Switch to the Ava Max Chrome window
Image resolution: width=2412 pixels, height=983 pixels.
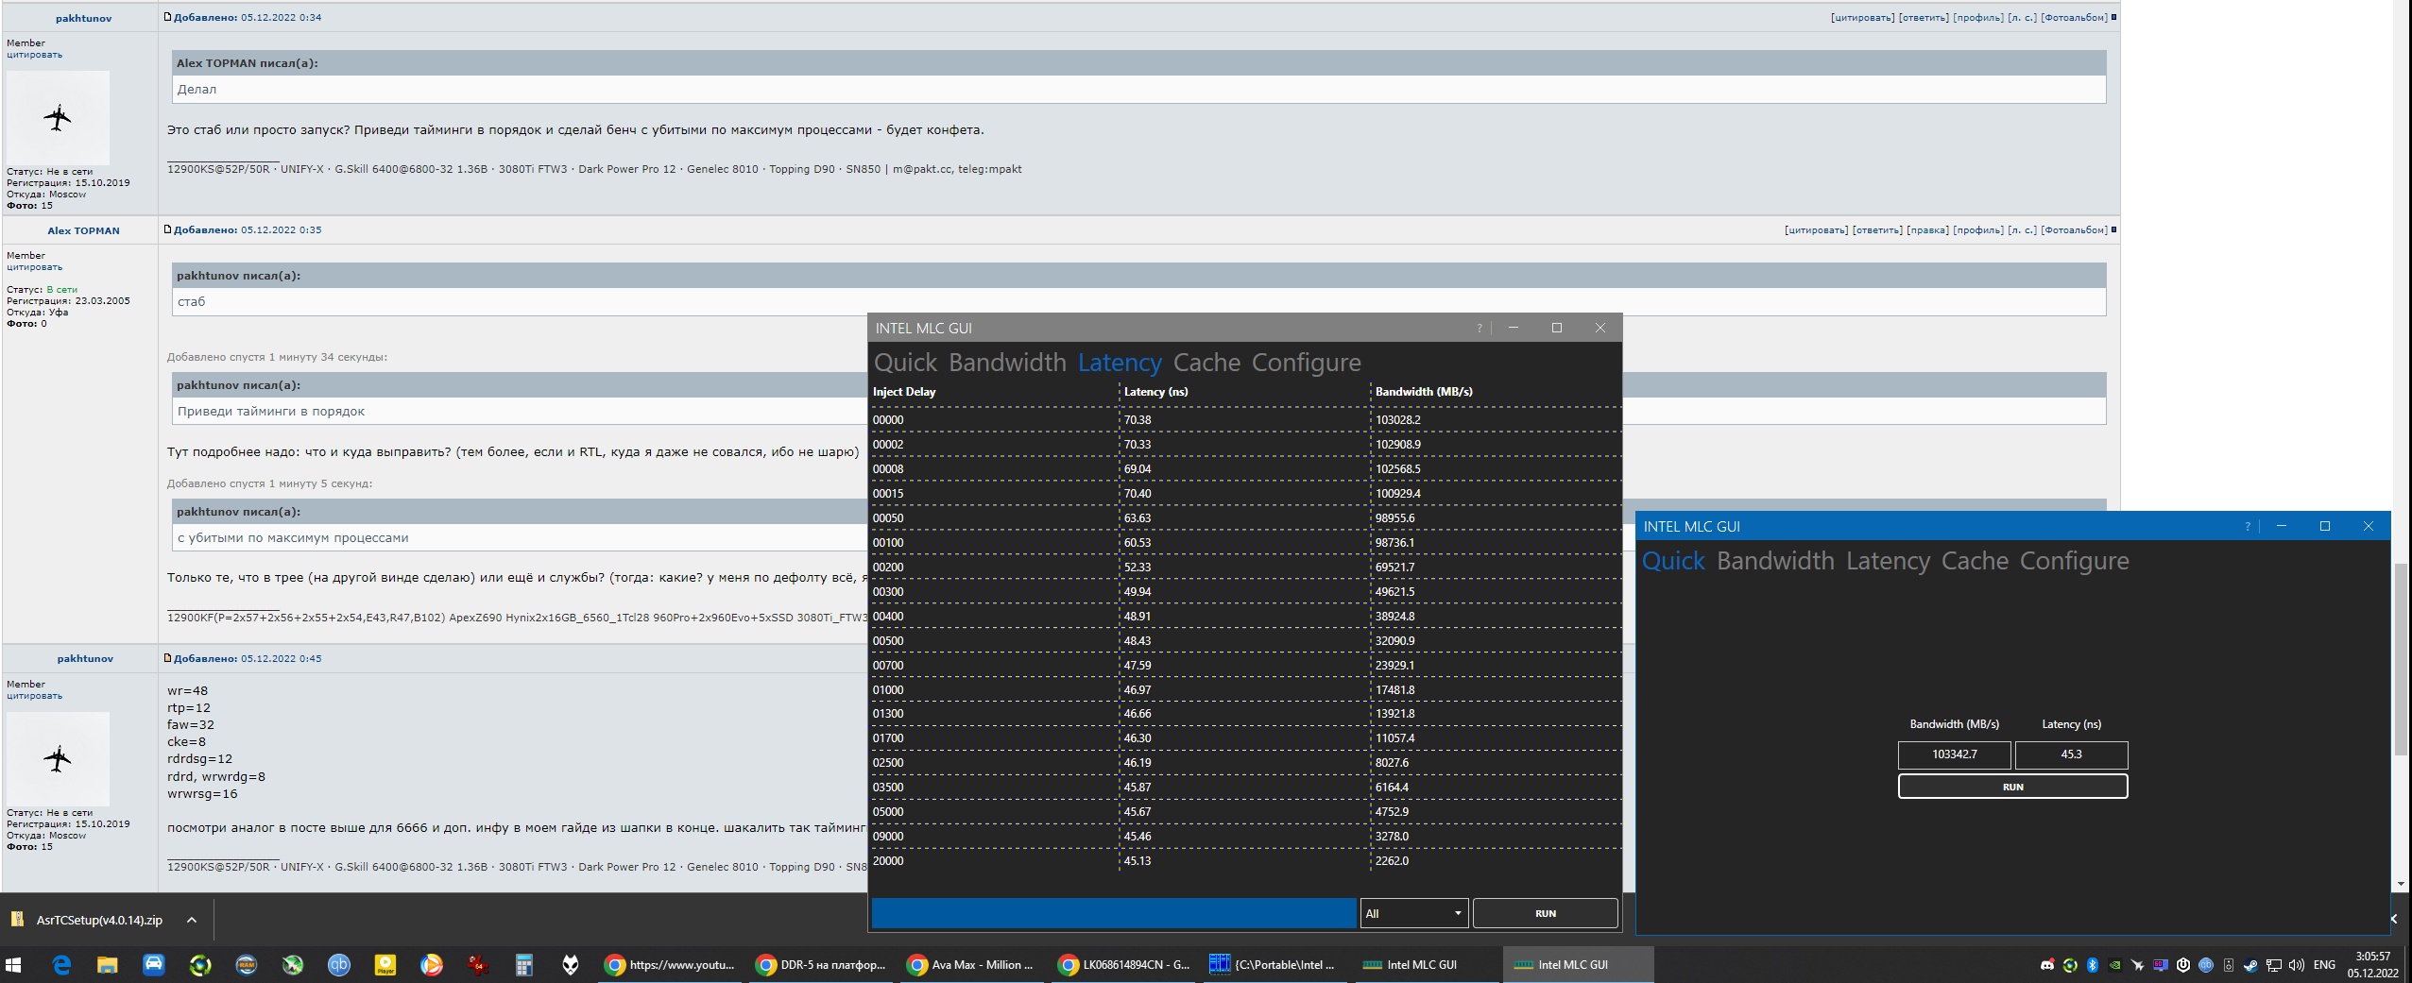pos(973,964)
